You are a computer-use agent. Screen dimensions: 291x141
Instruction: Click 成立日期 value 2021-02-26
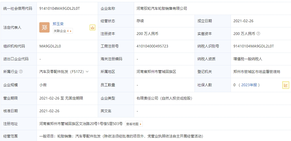(243, 21)
